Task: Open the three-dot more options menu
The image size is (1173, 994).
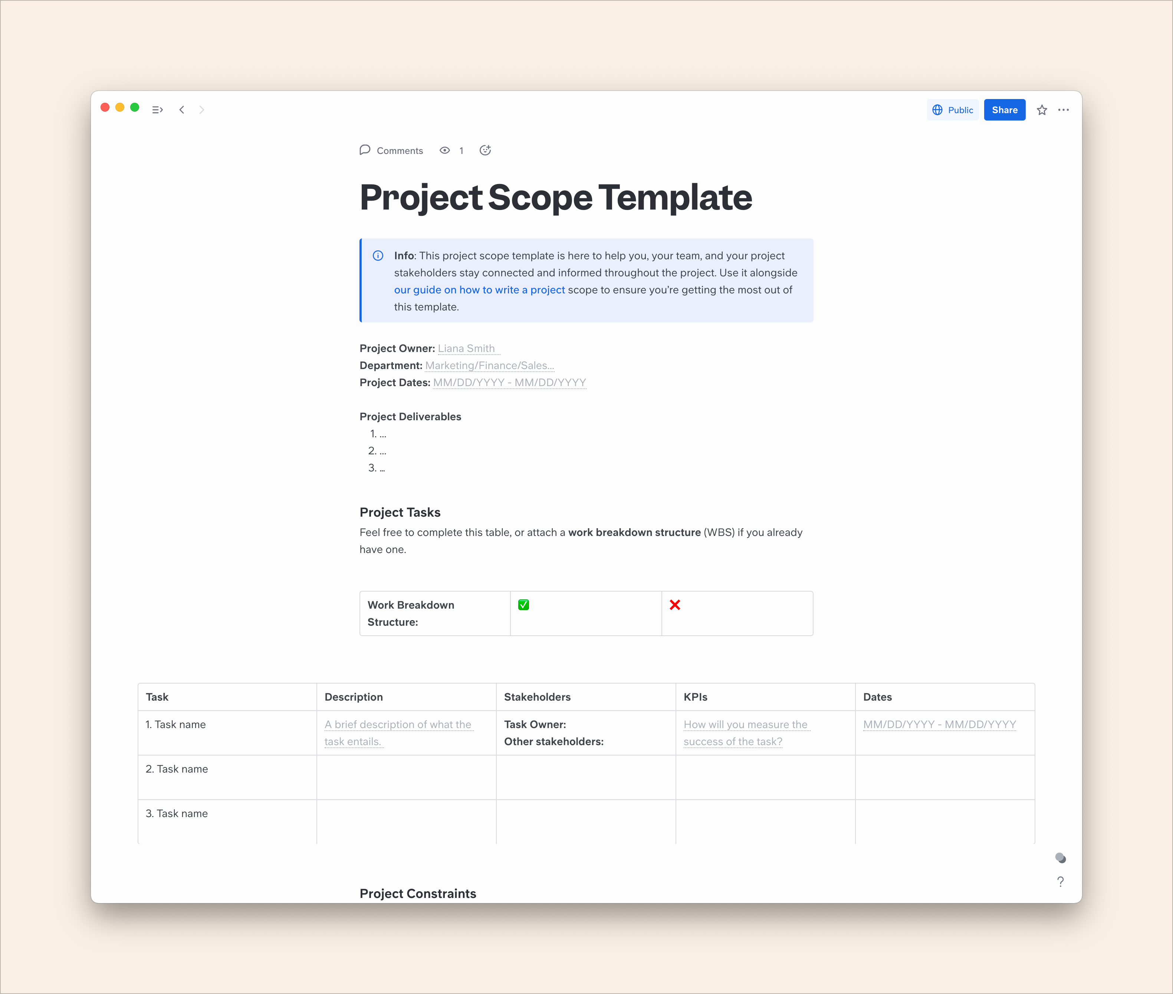Action: [x=1064, y=110]
